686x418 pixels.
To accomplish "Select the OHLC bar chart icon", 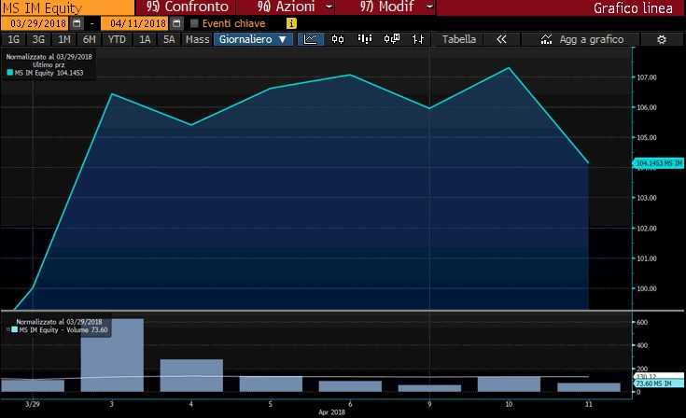I will pyautogui.click(x=418, y=39).
